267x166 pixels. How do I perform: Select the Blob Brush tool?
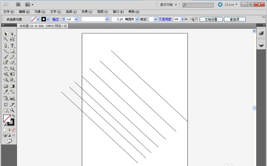(x=6, y=62)
